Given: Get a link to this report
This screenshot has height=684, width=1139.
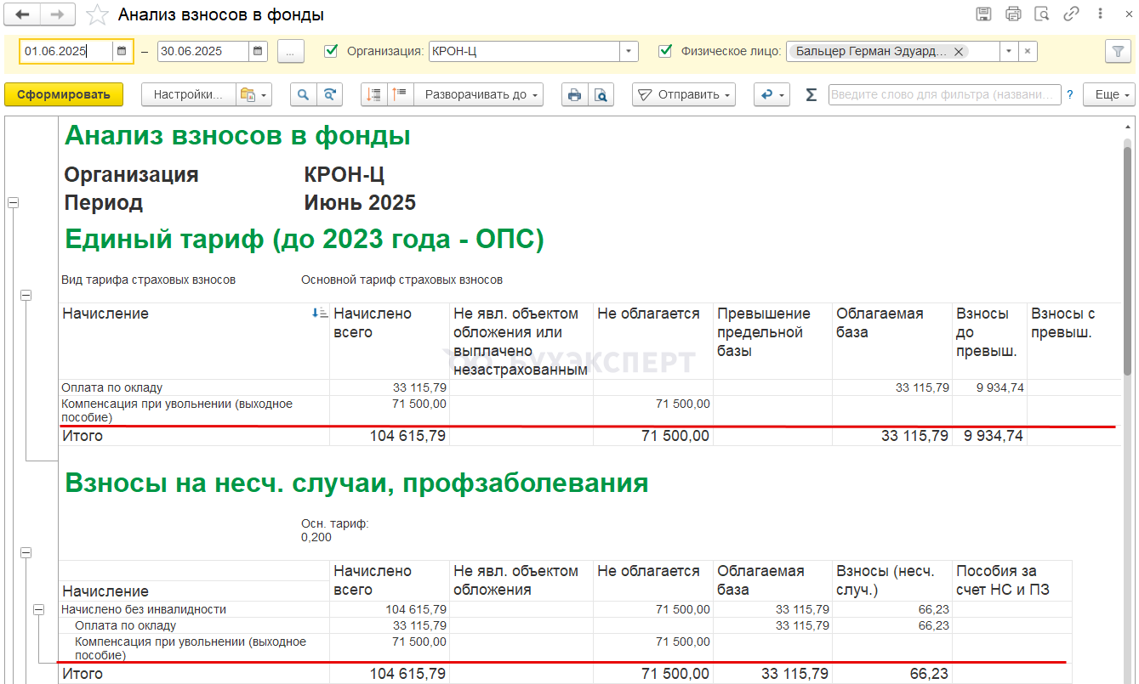Looking at the screenshot, I should pyautogui.click(x=1071, y=14).
